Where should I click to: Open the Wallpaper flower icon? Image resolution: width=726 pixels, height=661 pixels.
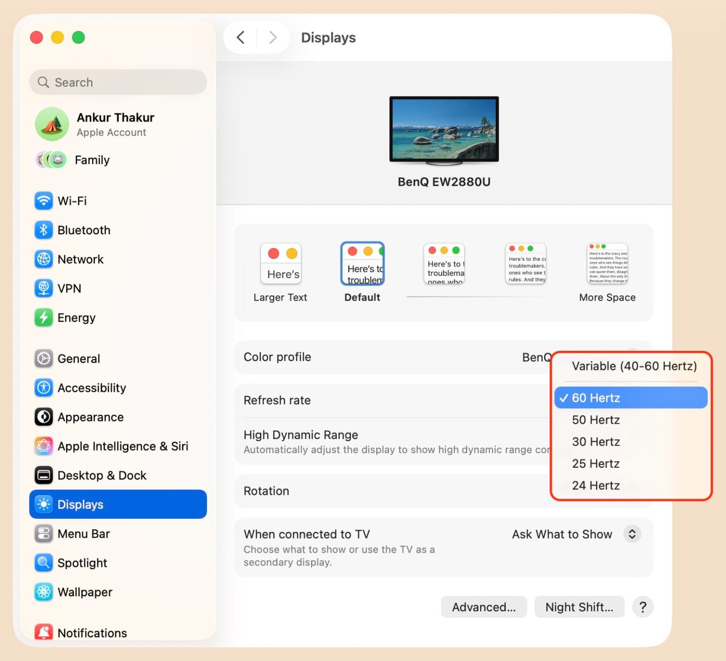coord(43,592)
